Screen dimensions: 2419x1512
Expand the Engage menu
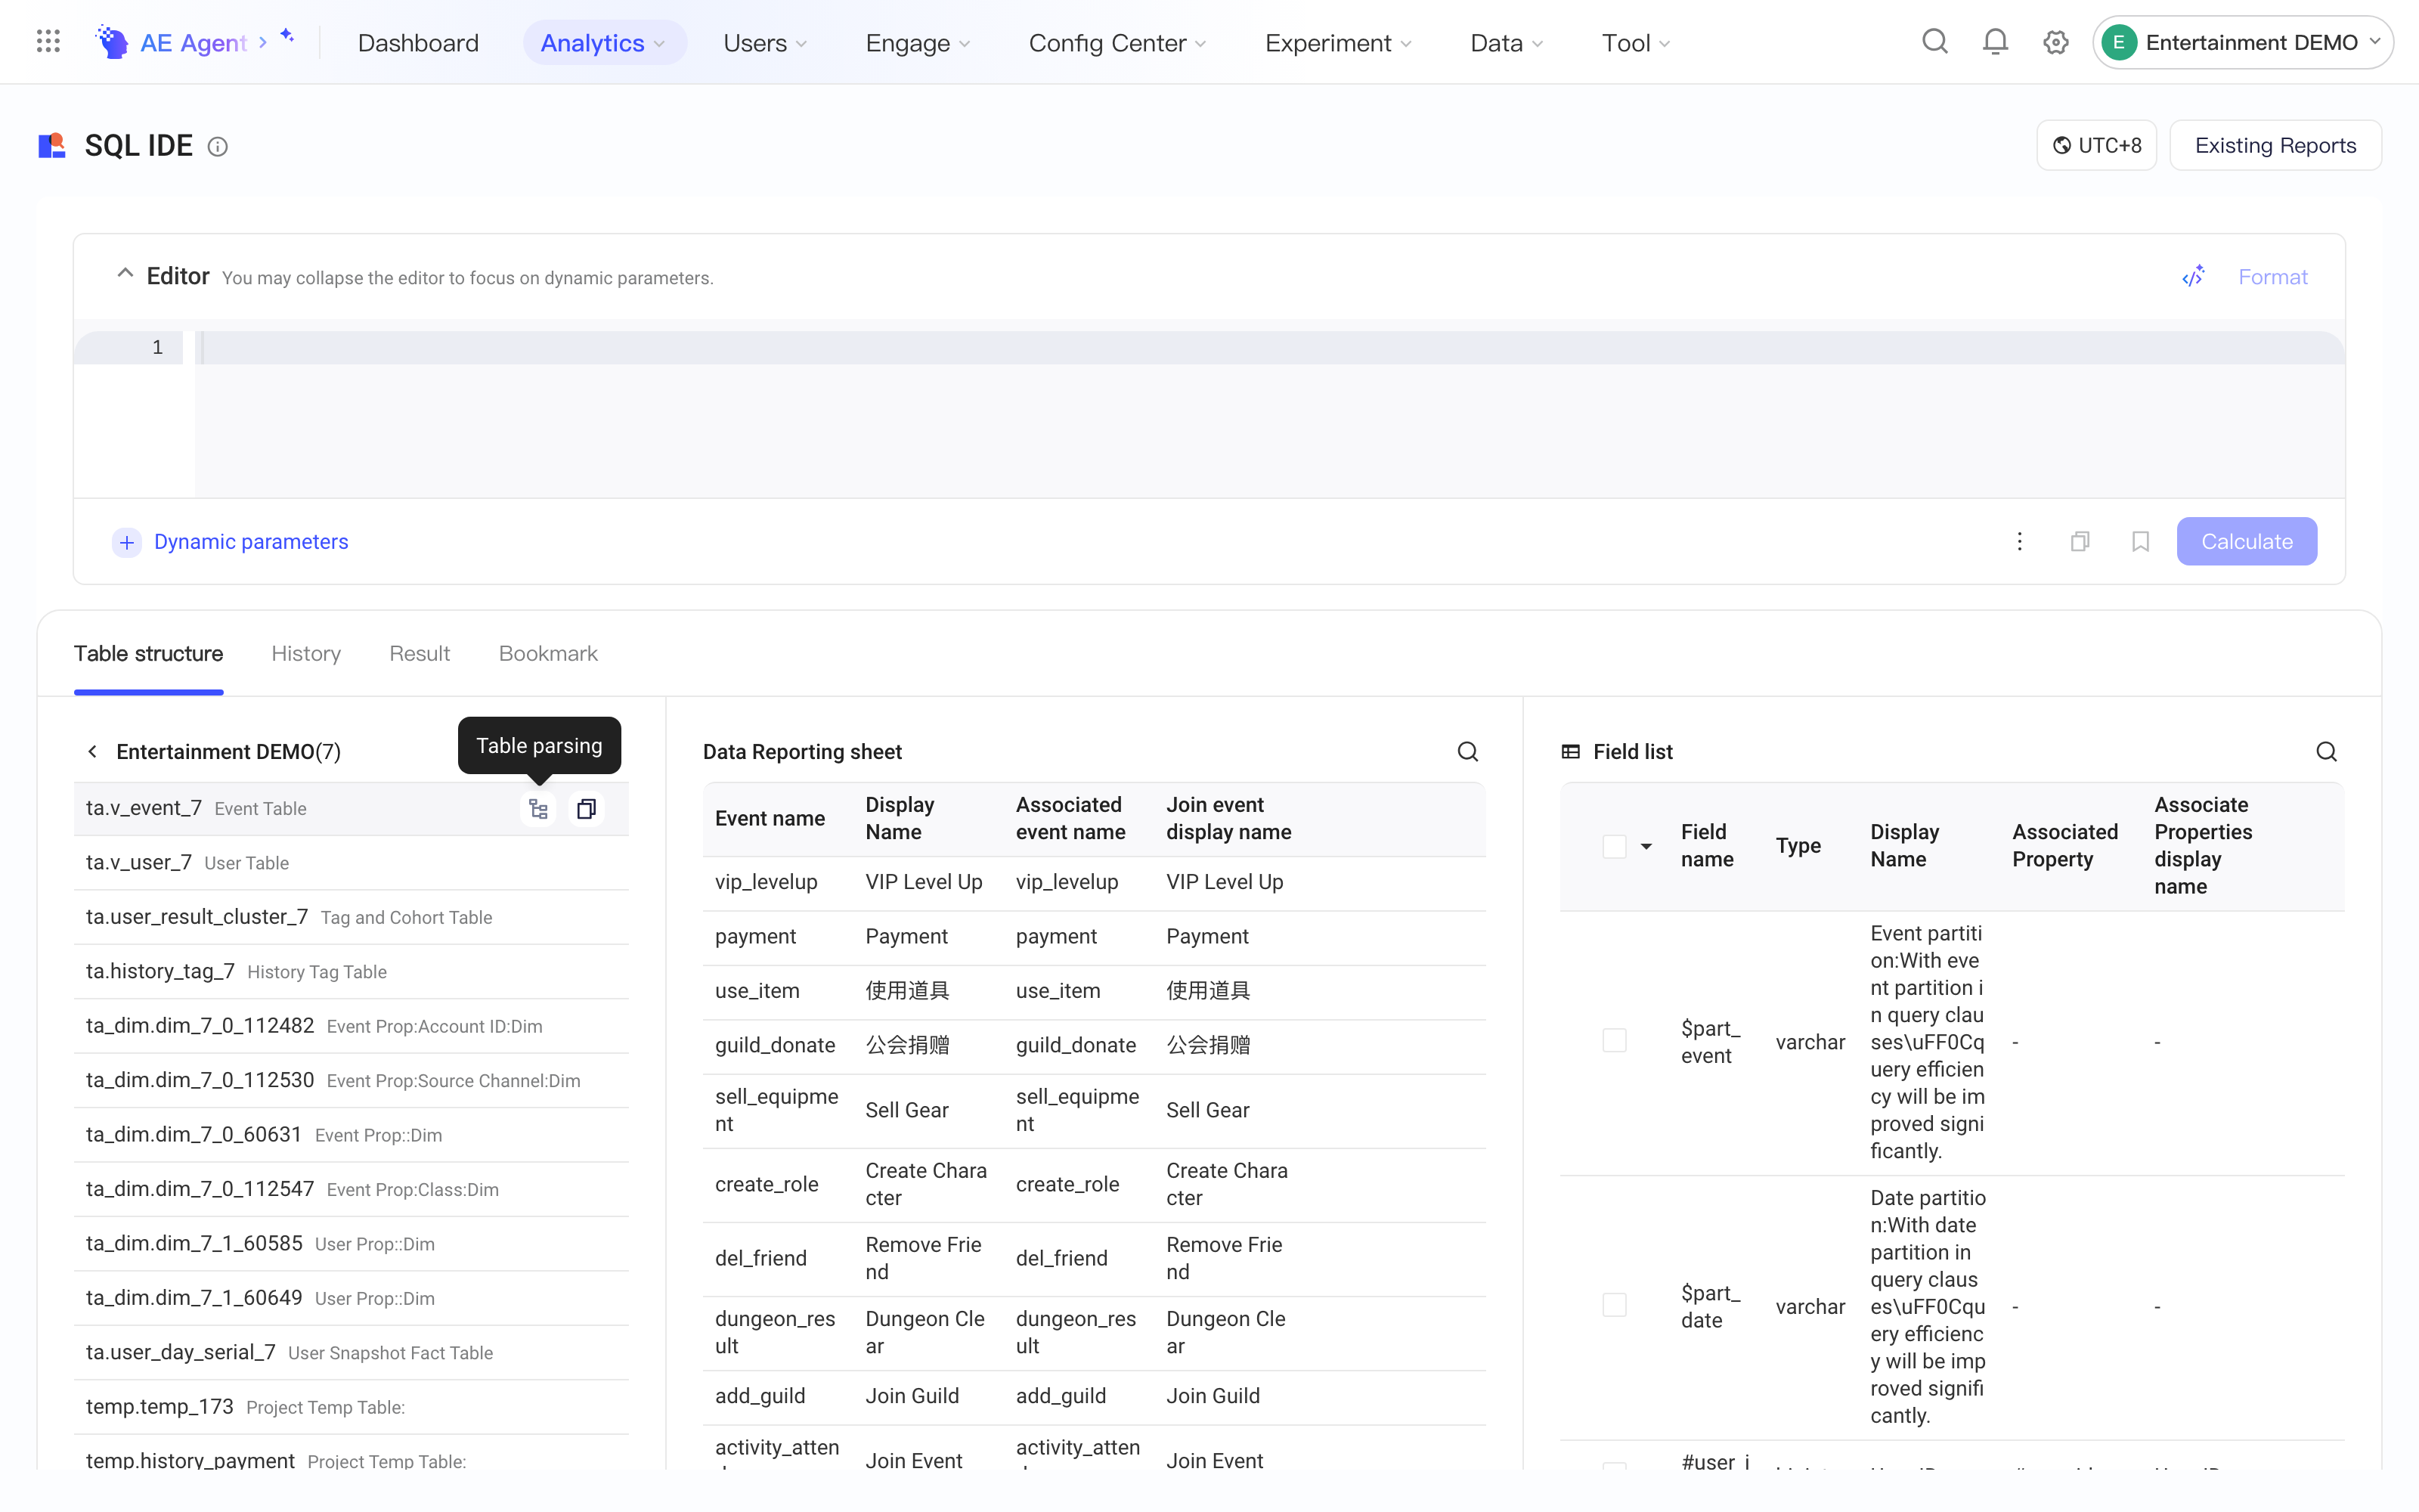[918, 43]
